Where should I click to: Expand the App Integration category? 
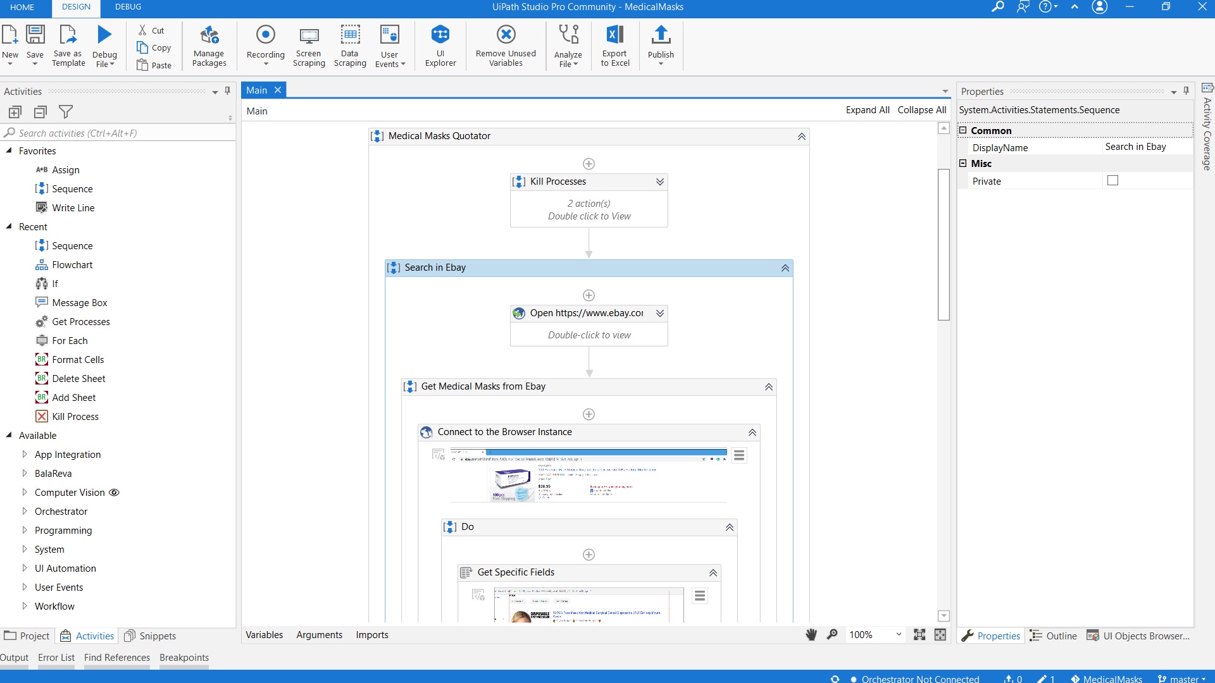point(25,454)
